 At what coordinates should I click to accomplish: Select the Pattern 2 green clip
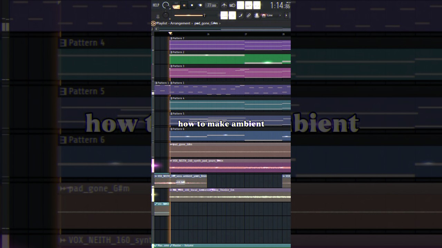coord(230,57)
